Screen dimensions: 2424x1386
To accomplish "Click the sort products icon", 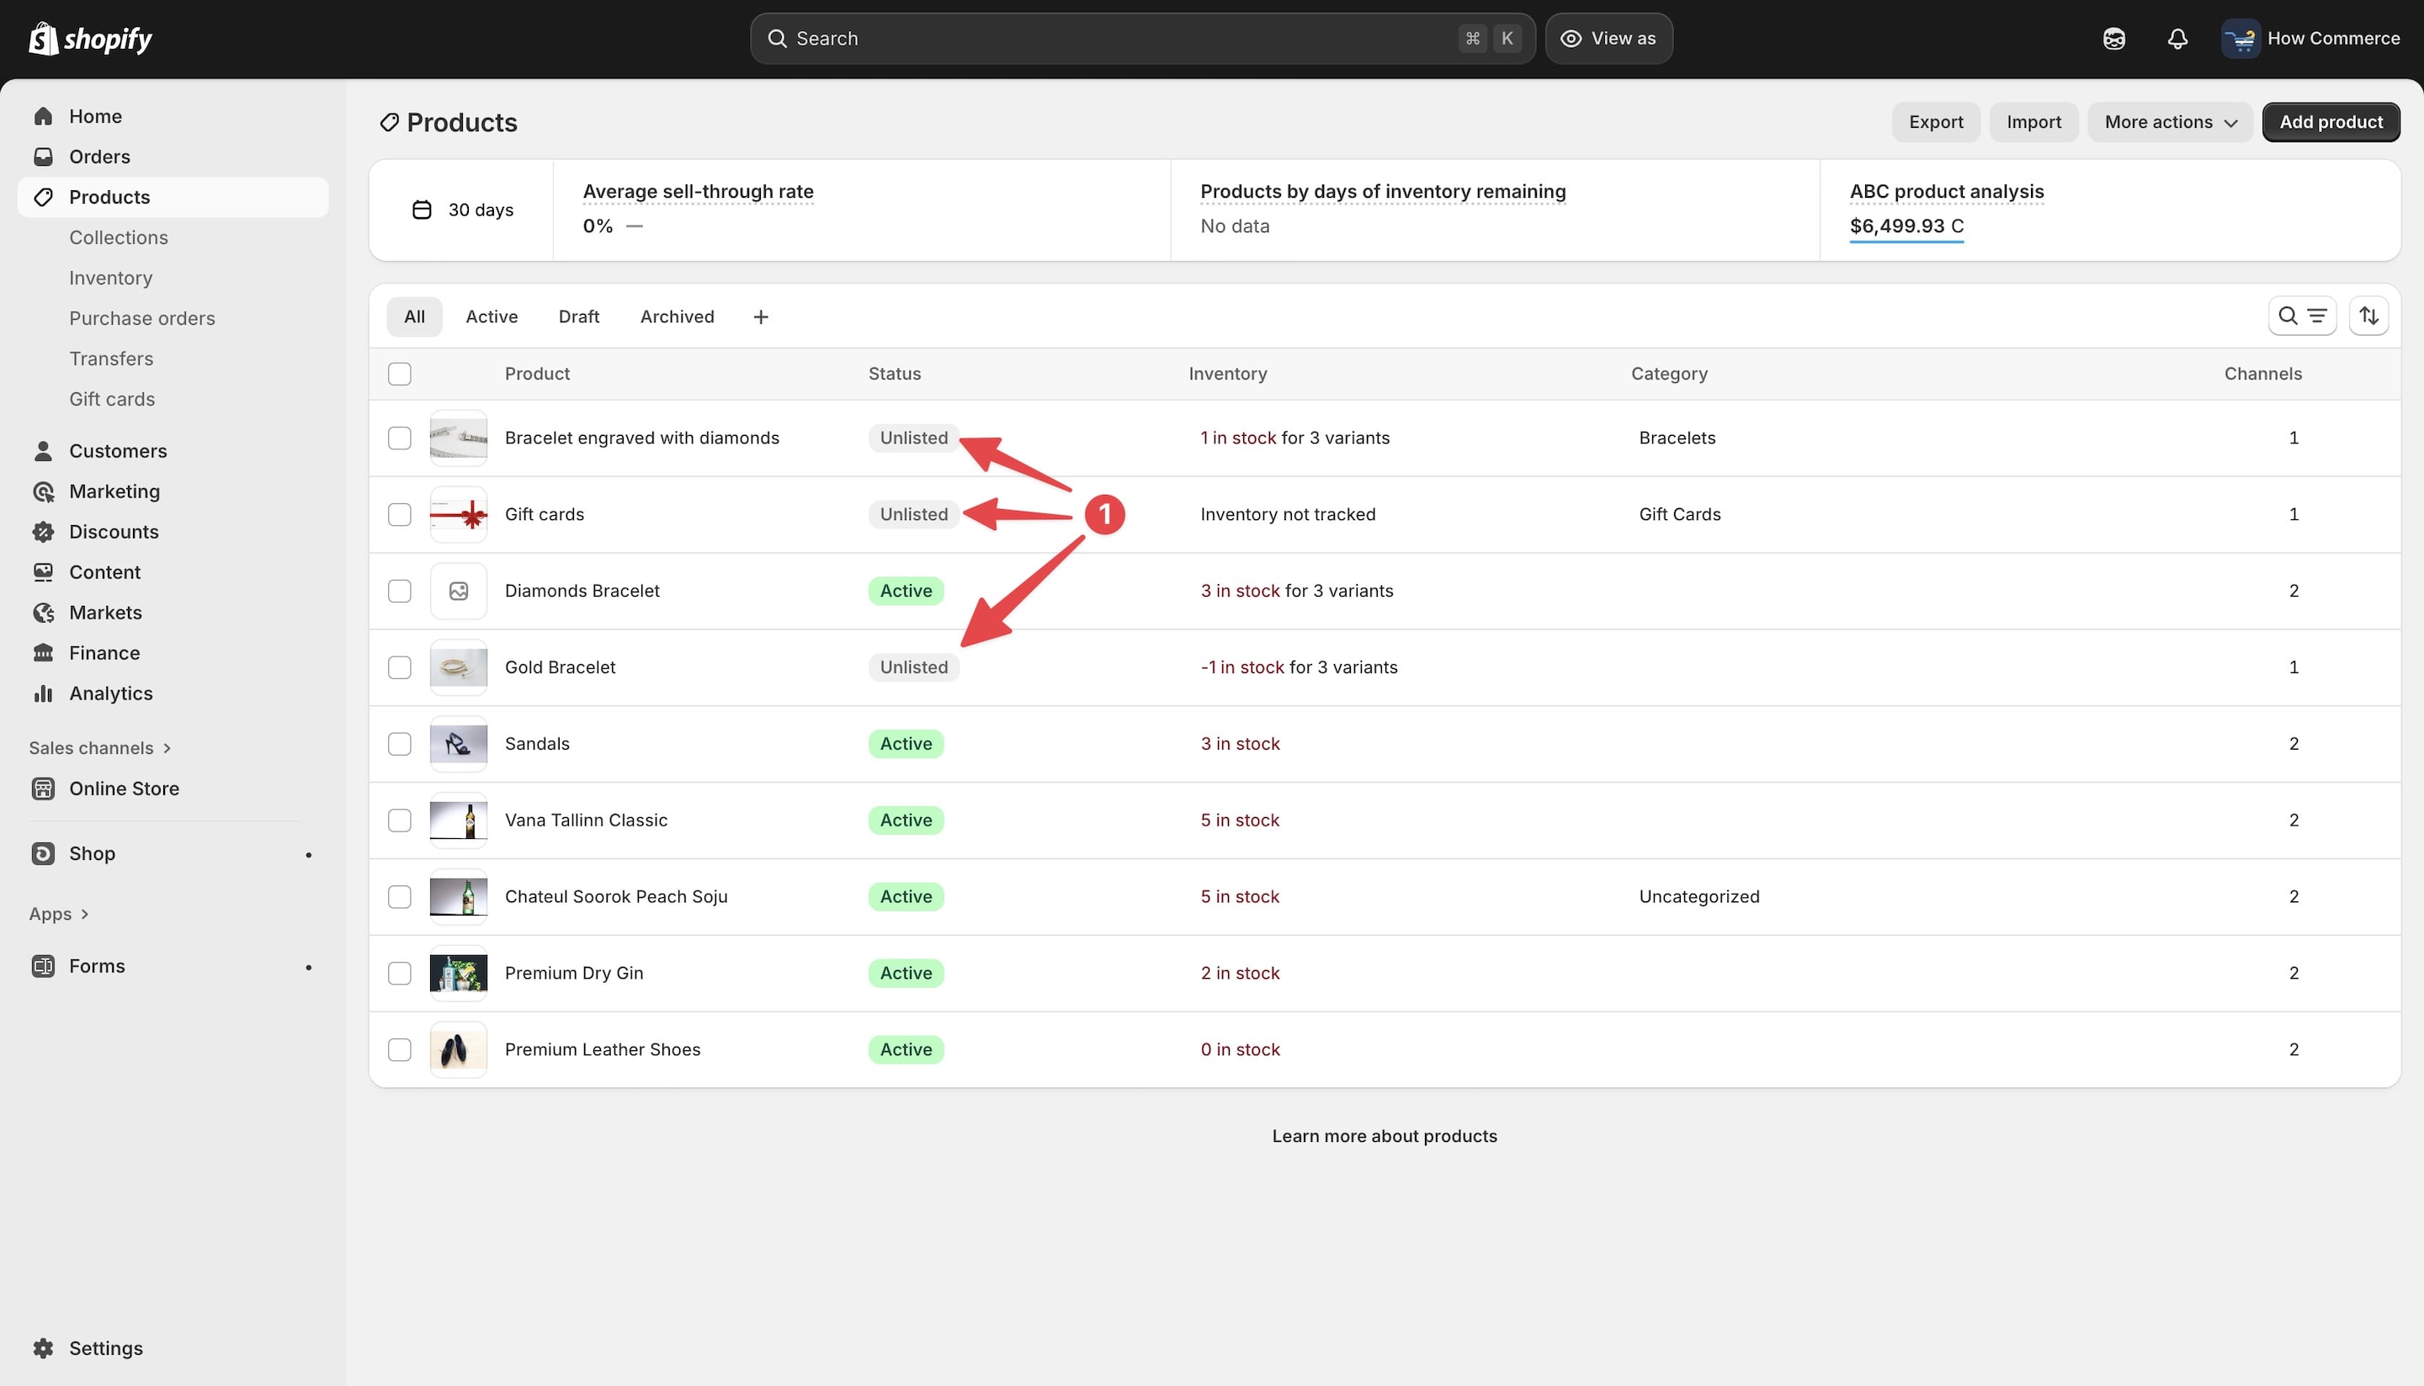I will 2368,316.
